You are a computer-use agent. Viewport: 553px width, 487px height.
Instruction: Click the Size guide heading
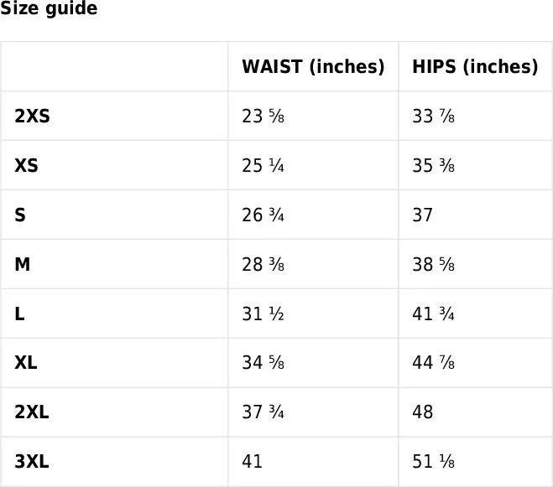click(x=49, y=9)
